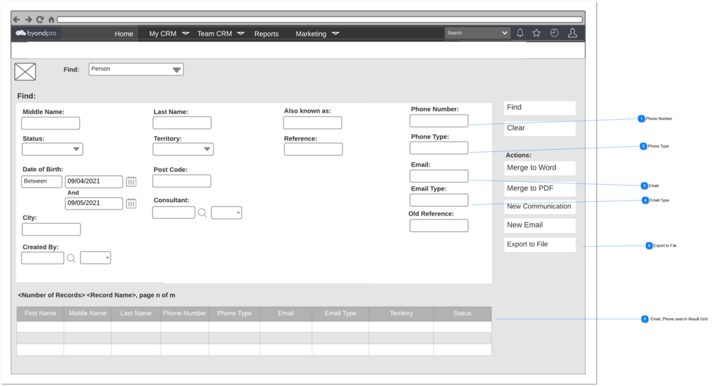
Task: Click the Merge to Word button
Action: tap(540, 168)
